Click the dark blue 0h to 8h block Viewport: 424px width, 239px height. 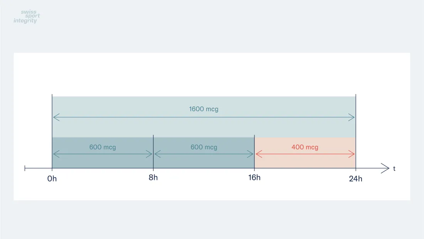pos(103,153)
